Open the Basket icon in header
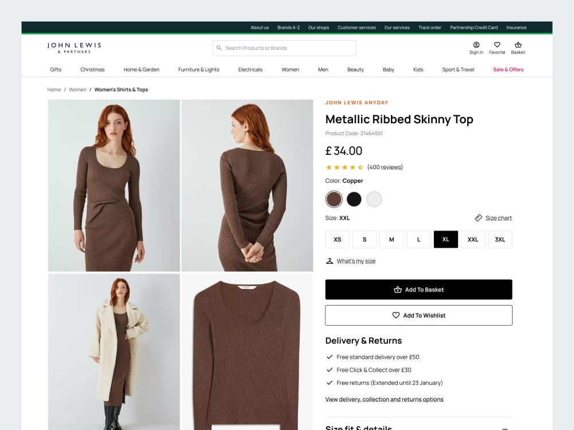 tap(518, 45)
